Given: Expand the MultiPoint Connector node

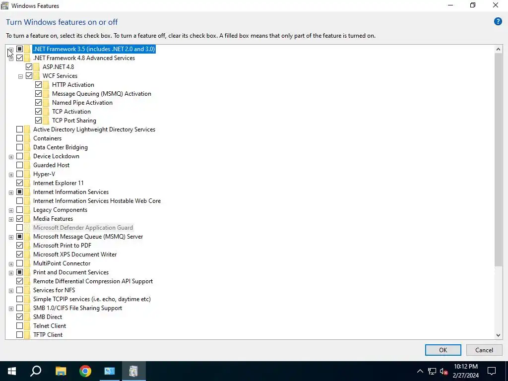Looking at the screenshot, I should tap(11, 264).
